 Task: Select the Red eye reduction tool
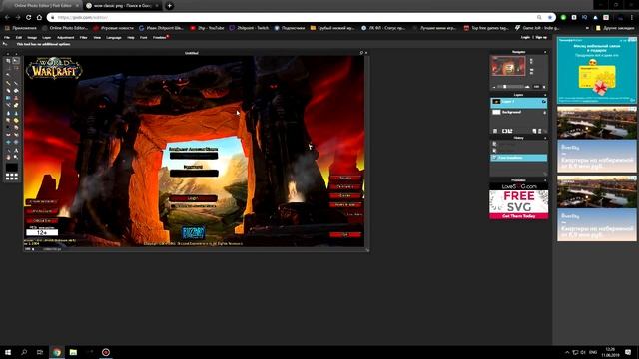coord(8,135)
